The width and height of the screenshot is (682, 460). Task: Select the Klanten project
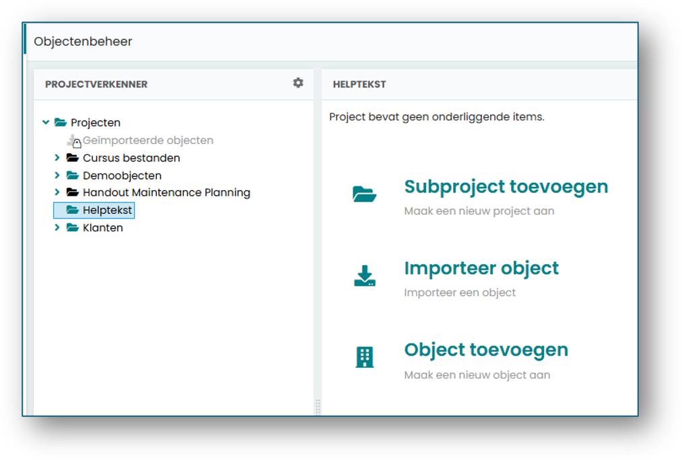(103, 227)
